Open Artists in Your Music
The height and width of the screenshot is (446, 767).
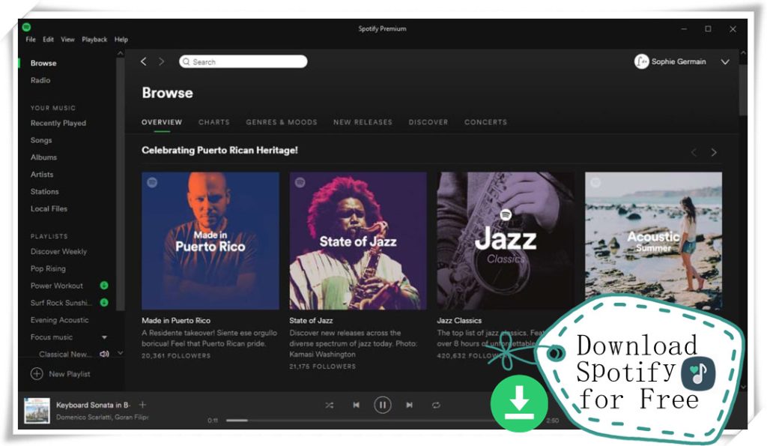42,175
